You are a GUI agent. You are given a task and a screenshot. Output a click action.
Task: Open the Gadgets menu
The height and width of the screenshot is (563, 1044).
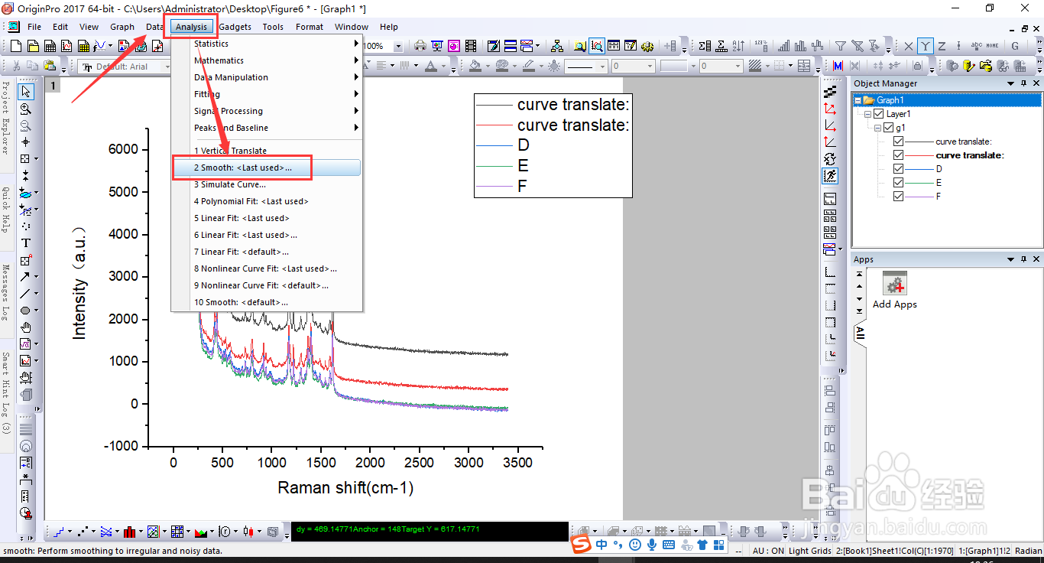[x=235, y=27]
